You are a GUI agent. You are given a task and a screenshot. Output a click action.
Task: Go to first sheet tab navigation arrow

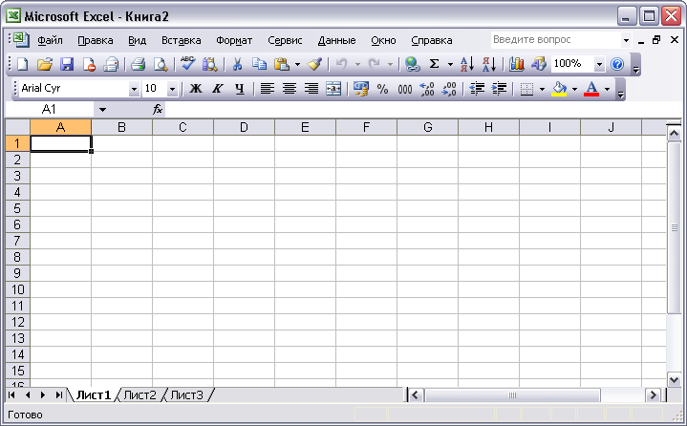pyautogui.click(x=11, y=394)
